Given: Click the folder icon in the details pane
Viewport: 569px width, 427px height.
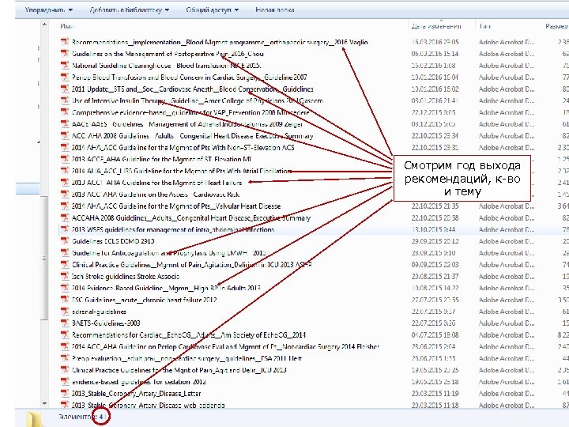Looking at the screenshot, I should (x=35, y=419).
